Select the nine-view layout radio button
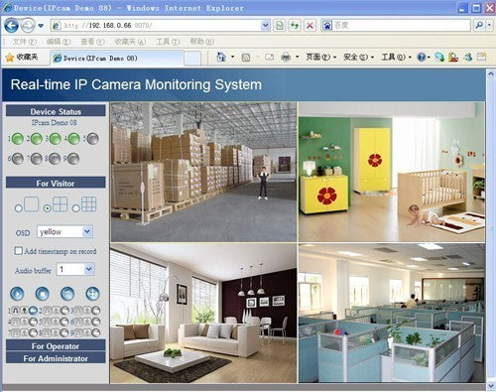This screenshot has height=392, width=496. coord(76,208)
